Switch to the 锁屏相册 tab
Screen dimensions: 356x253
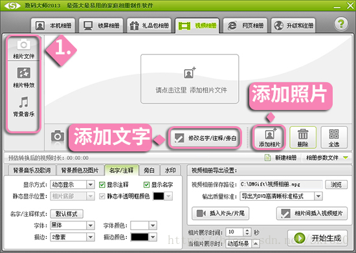point(101,25)
